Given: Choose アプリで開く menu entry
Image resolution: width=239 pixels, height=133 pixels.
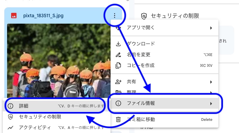Looking at the screenshot, I should (164, 28).
